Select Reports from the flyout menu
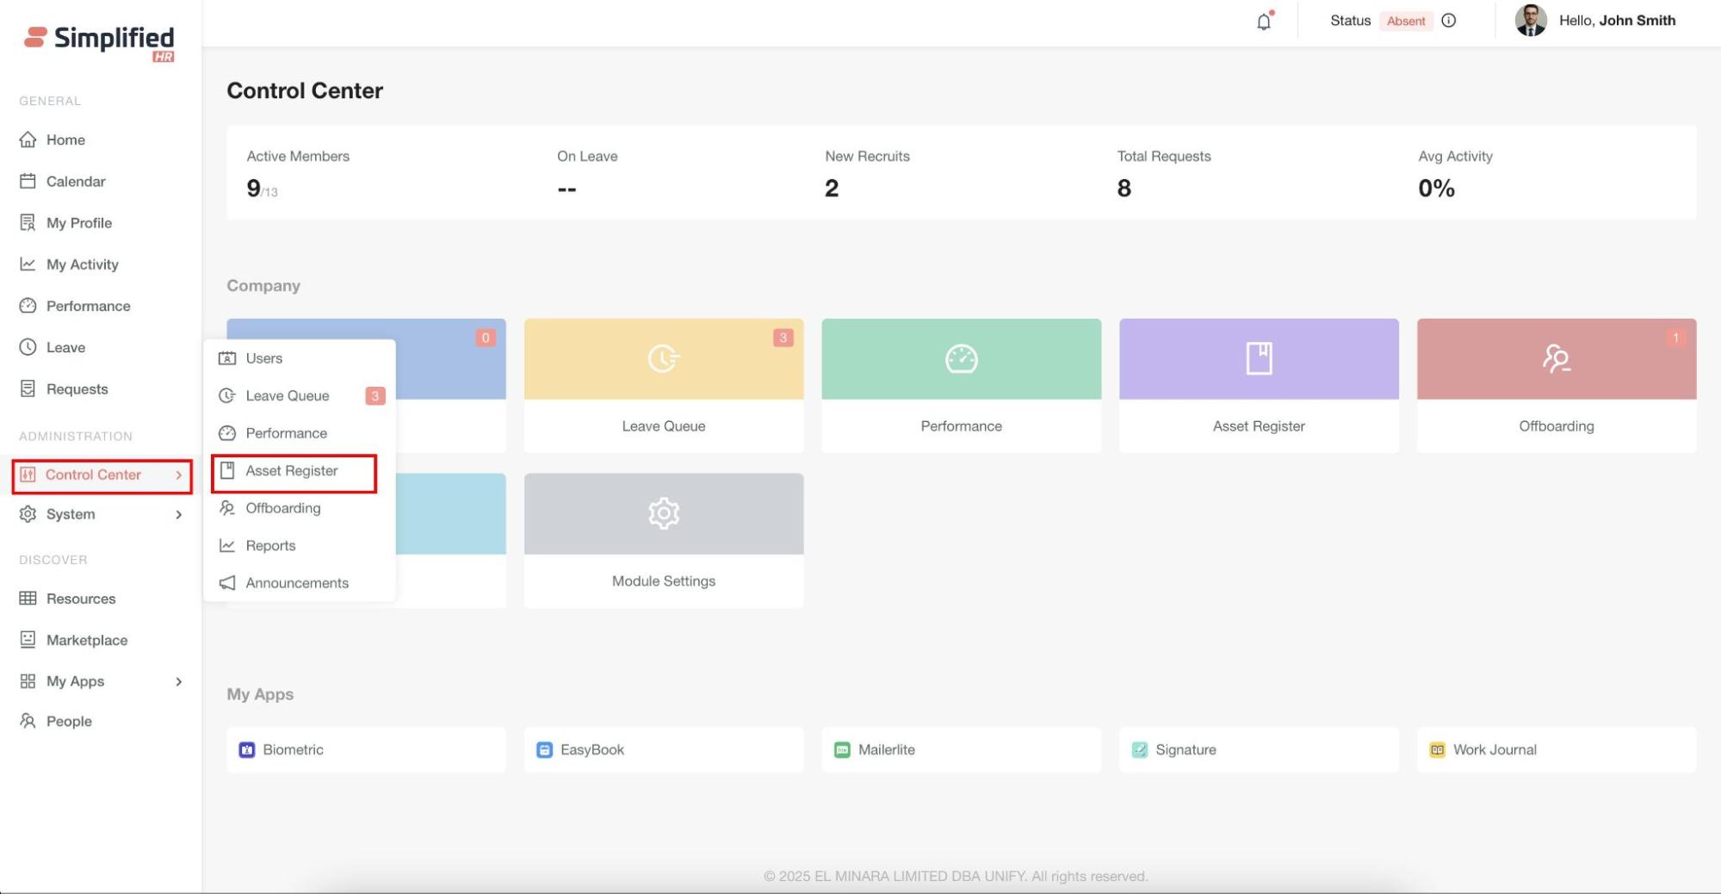Image resolution: width=1721 pixels, height=894 pixels. click(x=270, y=546)
